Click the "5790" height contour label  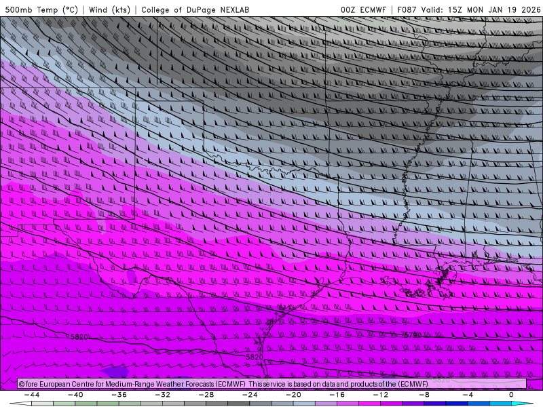pyautogui.click(x=413, y=335)
